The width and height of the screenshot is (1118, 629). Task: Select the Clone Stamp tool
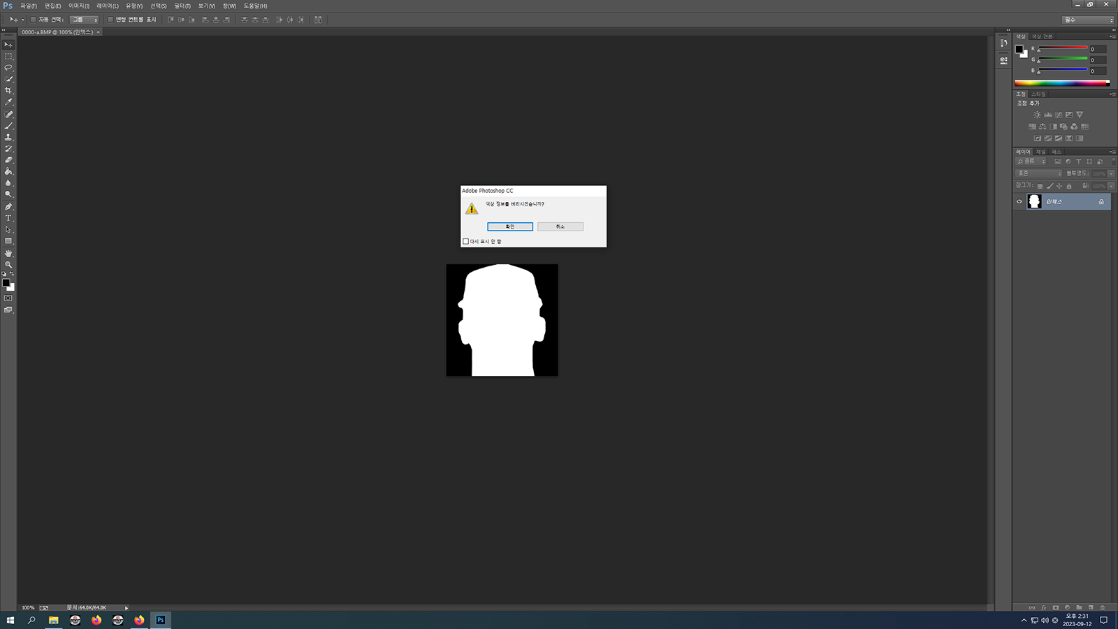[x=8, y=137]
